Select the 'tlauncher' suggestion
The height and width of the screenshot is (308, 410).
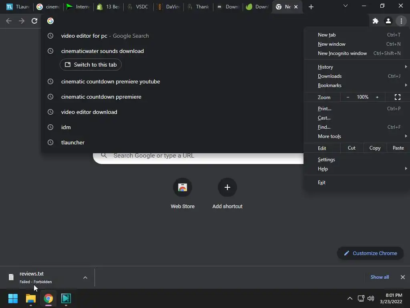coord(172,142)
